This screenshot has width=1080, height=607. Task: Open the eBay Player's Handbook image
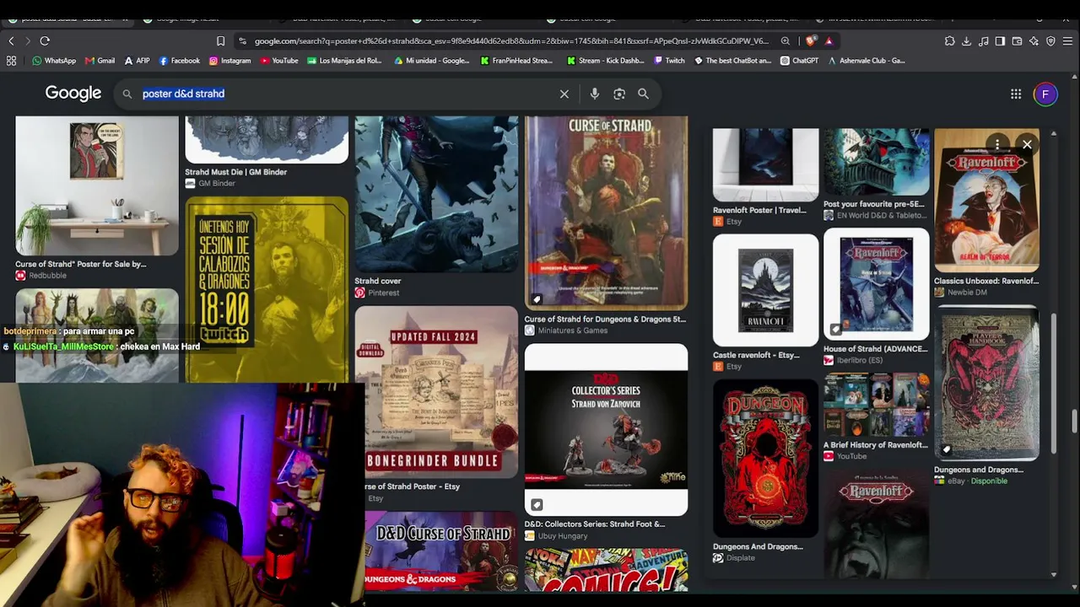pyautogui.click(x=986, y=384)
